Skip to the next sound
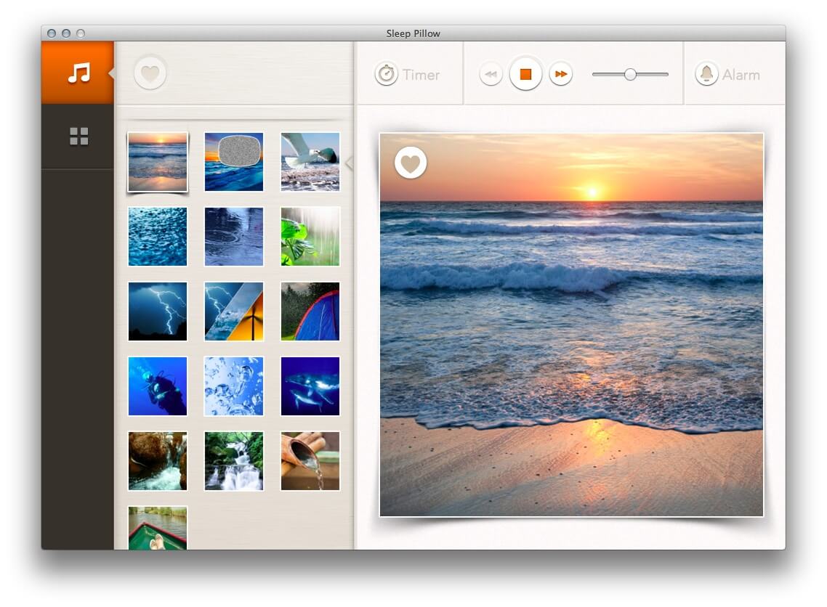Screen dimensions: 827x607 [560, 74]
